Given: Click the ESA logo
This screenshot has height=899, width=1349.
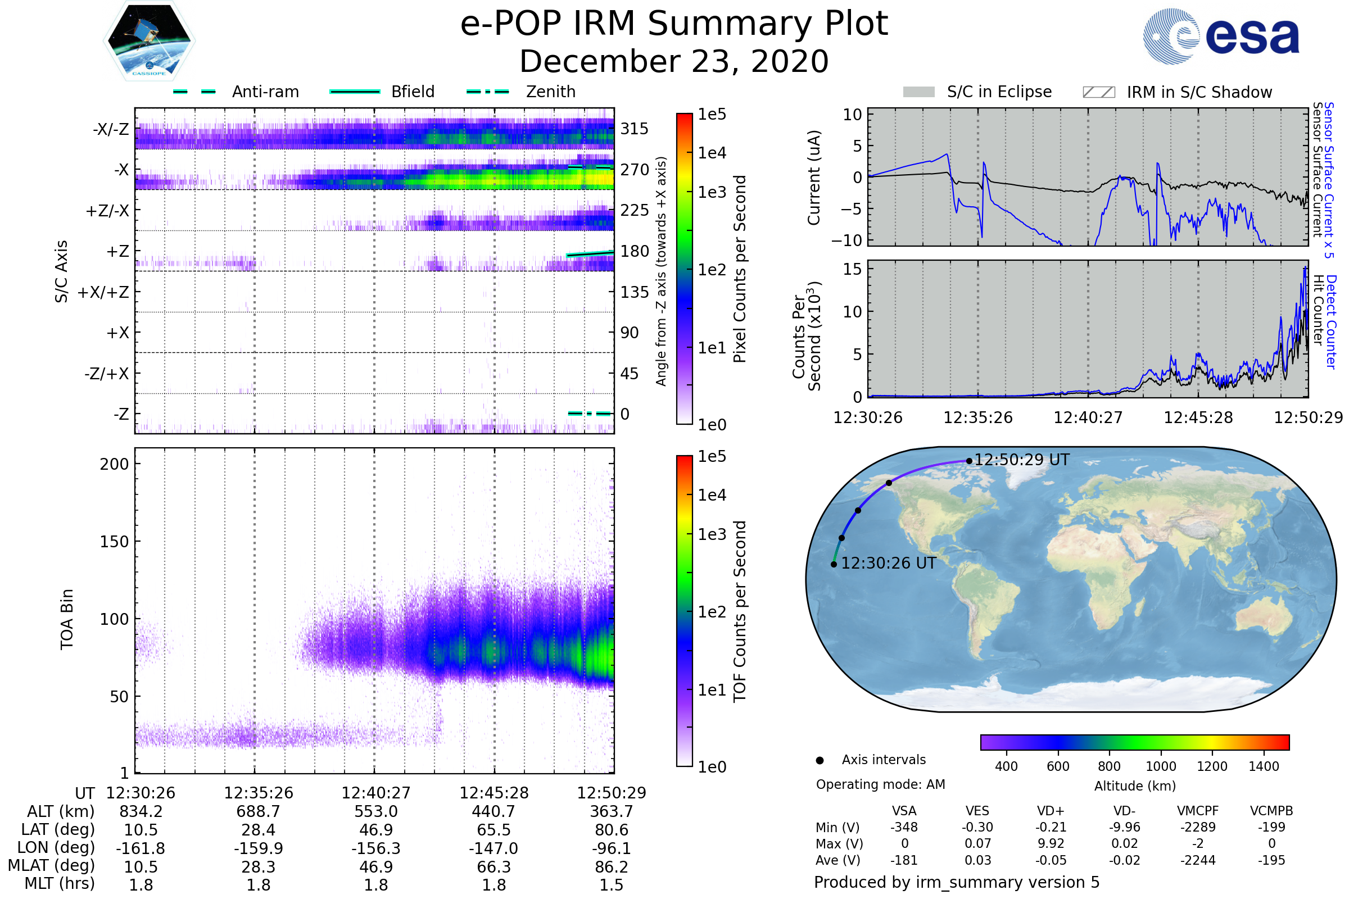Looking at the screenshot, I should pos(1220,36).
